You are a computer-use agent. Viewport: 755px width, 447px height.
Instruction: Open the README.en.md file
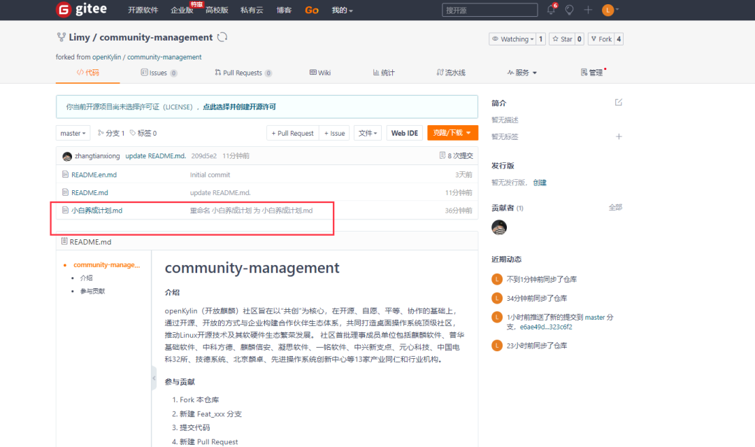pos(94,175)
